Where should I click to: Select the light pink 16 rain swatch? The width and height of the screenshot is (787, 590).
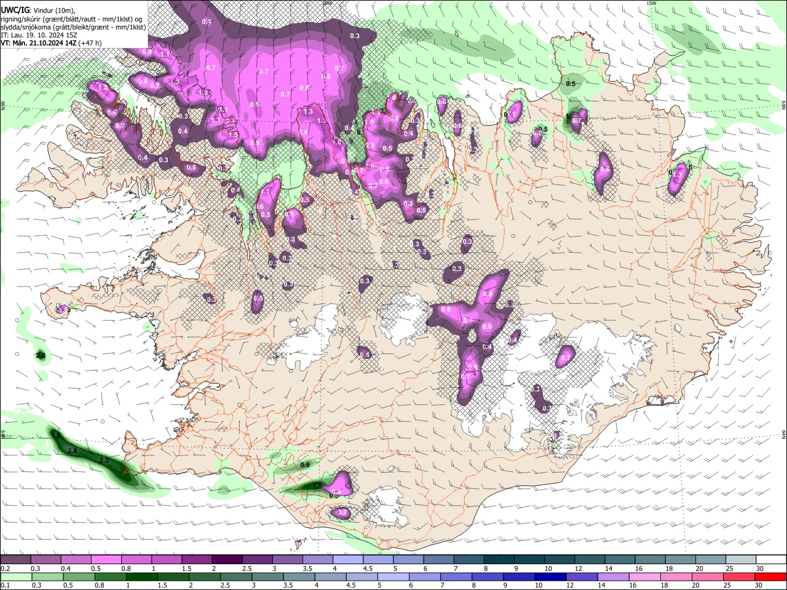(x=645, y=577)
